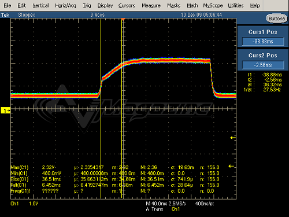Open the File menu
The width and height of the screenshot is (289, 217).
coord(8,6)
